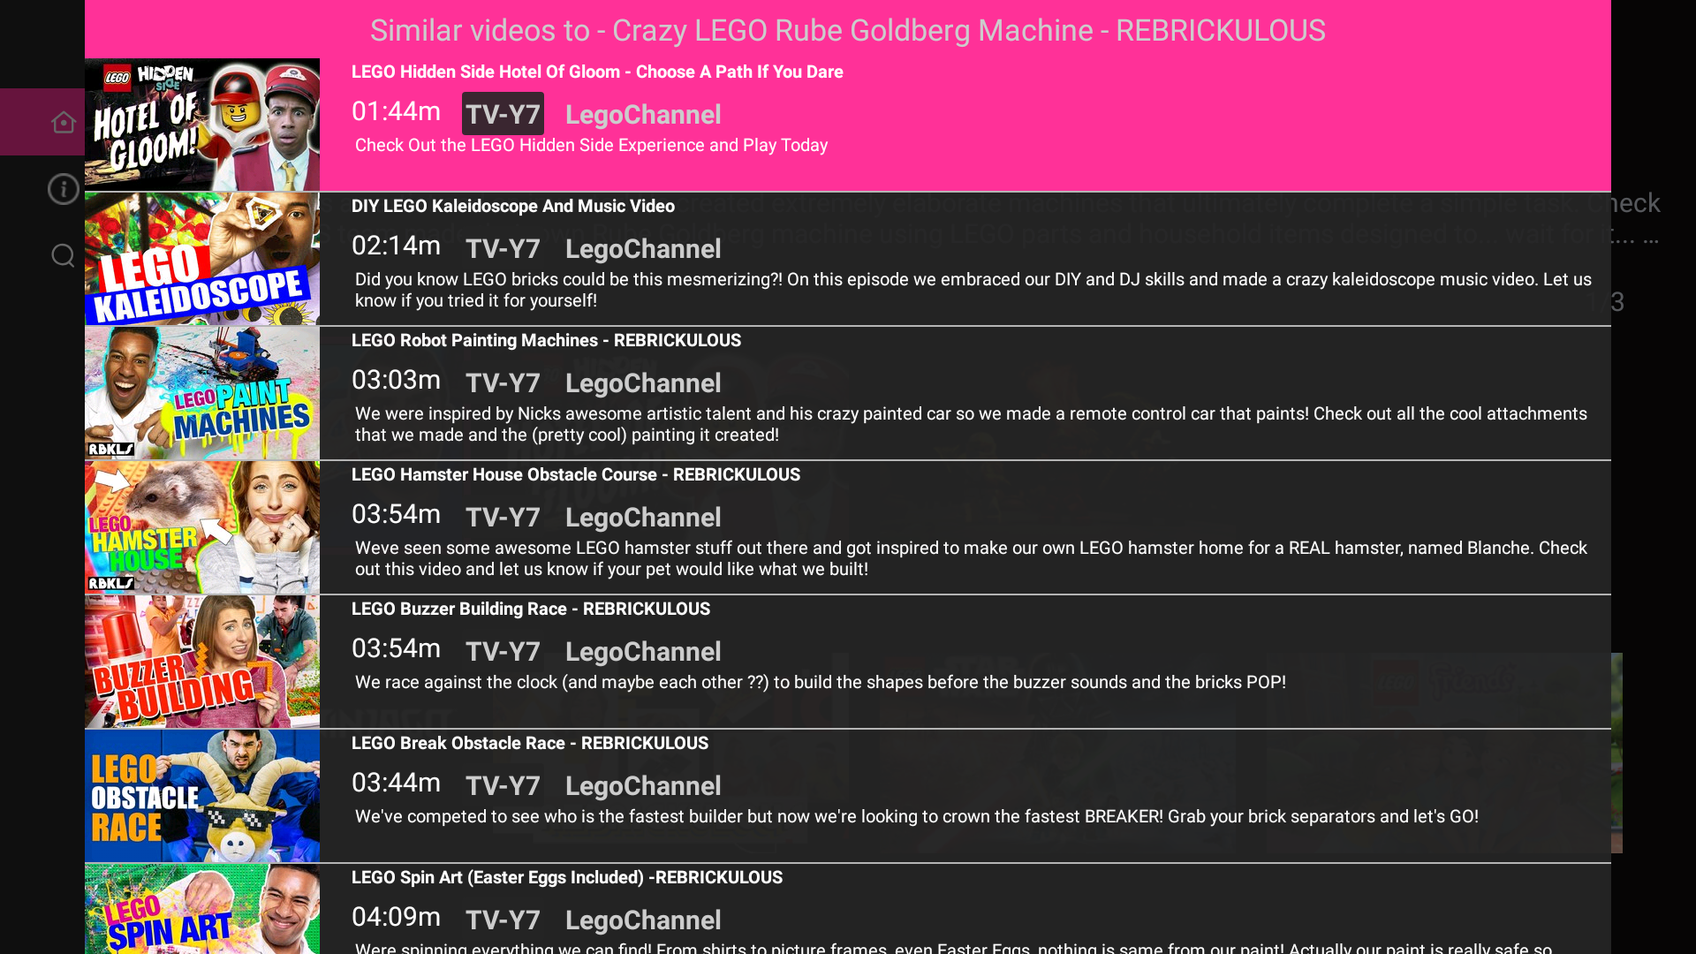Open LEGO Hamster House thumbnail
Image resolution: width=1696 pixels, height=954 pixels.
tap(202, 527)
